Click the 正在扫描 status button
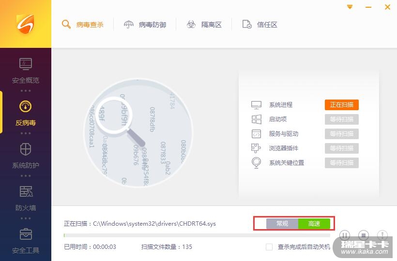Screen dimensions: 397x261 point(341,104)
